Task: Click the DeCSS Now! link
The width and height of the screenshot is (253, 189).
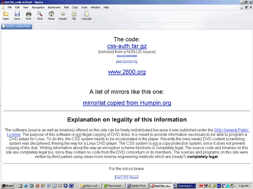Action: (x=127, y=177)
